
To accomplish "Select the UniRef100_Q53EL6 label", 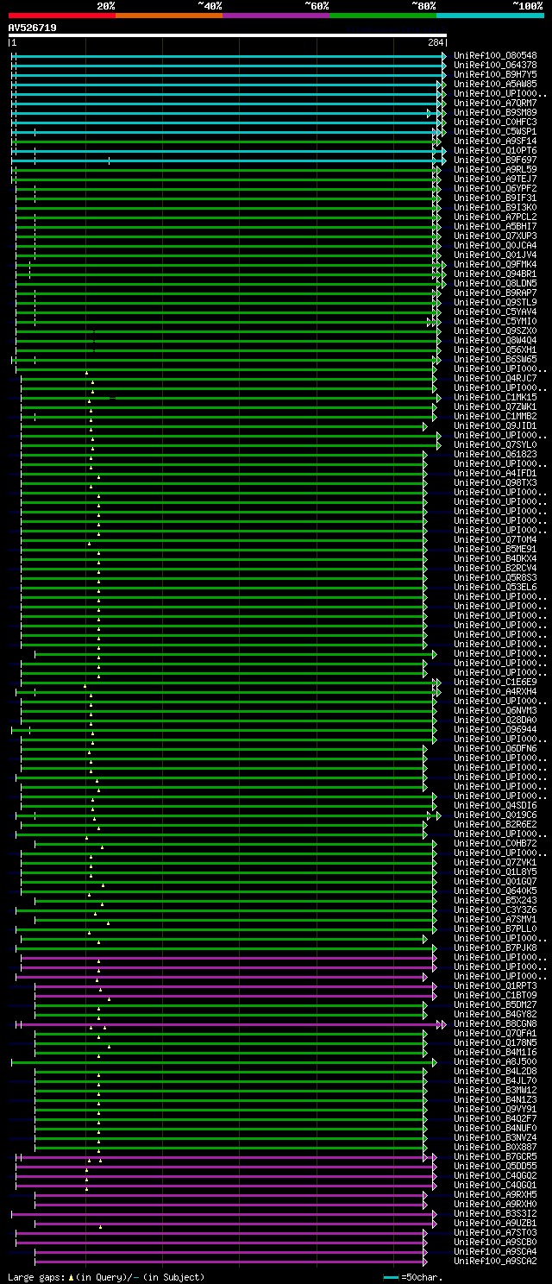I will pos(495,588).
